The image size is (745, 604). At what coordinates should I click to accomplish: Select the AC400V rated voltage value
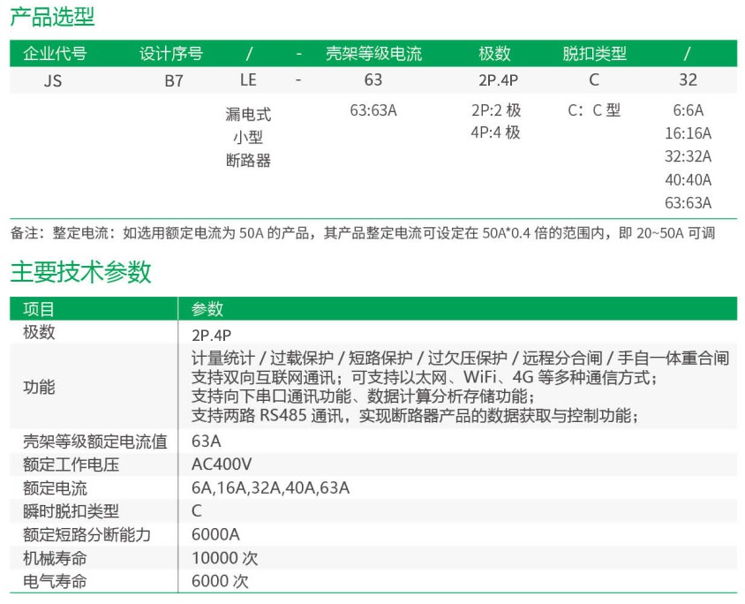click(222, 464)
